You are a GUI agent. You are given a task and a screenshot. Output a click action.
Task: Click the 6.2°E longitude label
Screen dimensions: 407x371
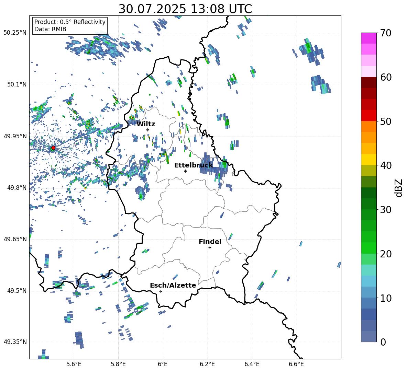pyautogui.click(x=207, y=364)
